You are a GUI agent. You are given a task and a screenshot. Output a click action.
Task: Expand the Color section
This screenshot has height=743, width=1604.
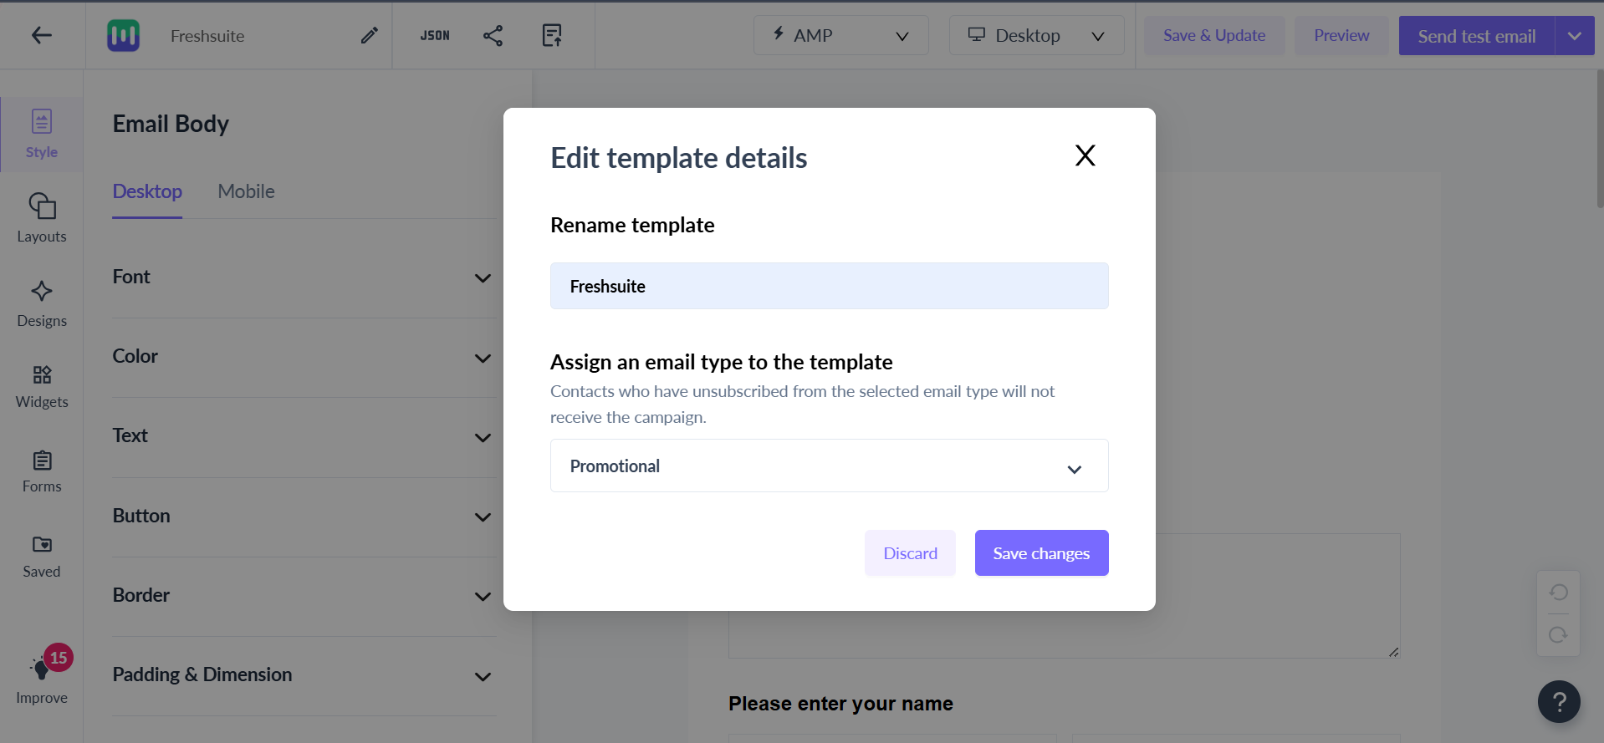tap(304, 357)
